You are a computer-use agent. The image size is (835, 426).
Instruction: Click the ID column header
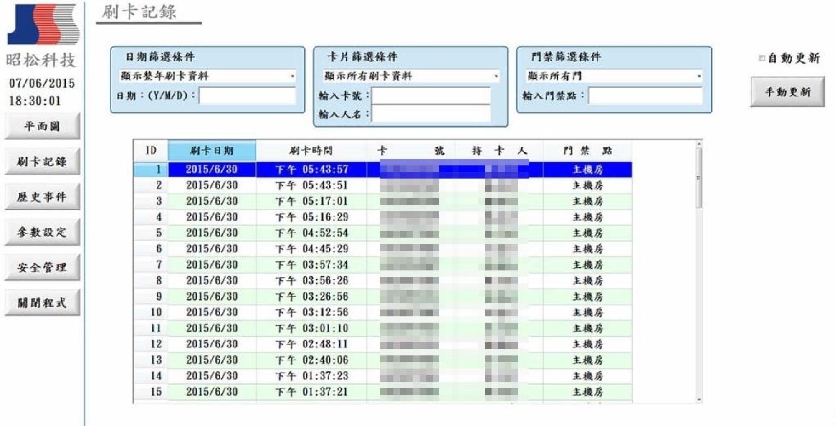(151, 150)
